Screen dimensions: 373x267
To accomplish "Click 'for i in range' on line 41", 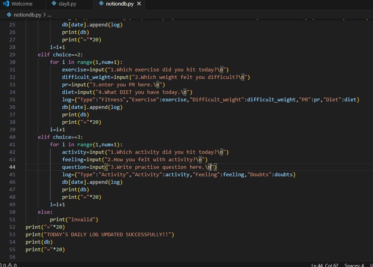I will pos(71,145).
